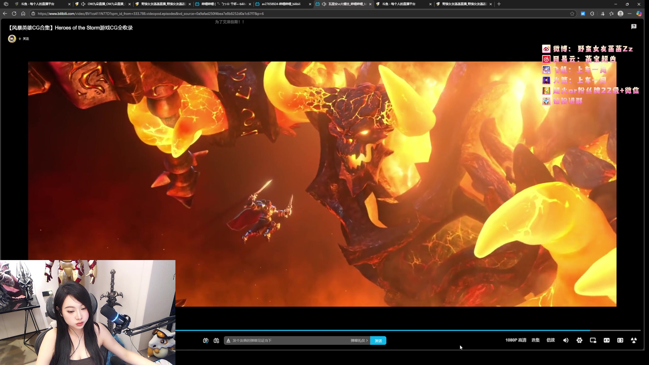Switch to the av27658924 bilibili tab
This screenshot has width=649, height=365.
point(283,4)
